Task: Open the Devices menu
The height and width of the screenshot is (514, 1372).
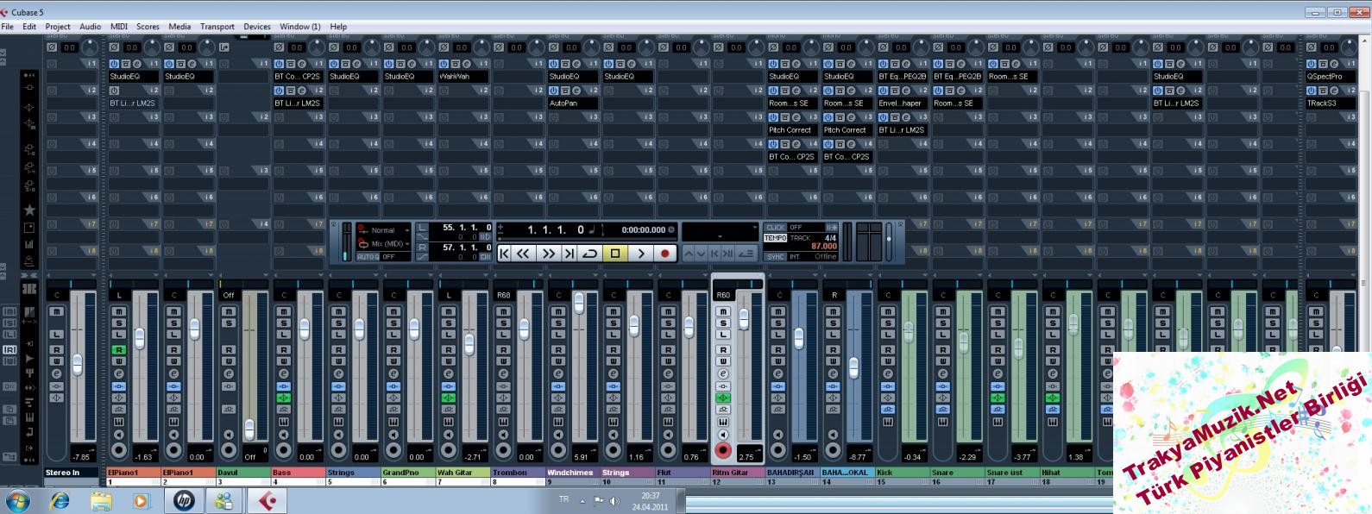Action: (x=256, y=27)
